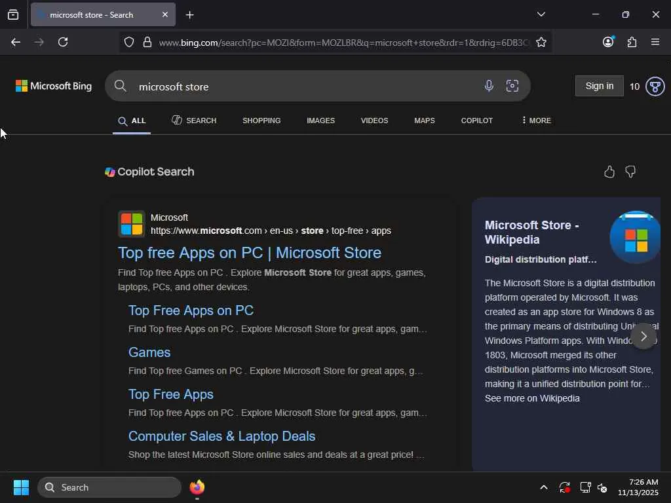
Task: Open the Windows Start menu
Action: (21, 487)
